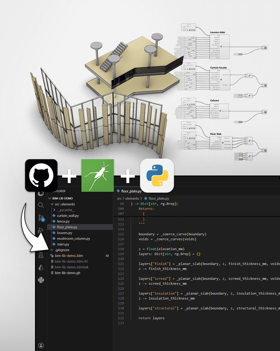Select merge component collecting four Floor Slab swatches
Viewport: 280px width, 351px height.
pyautogui.click(x=249, y=156)
